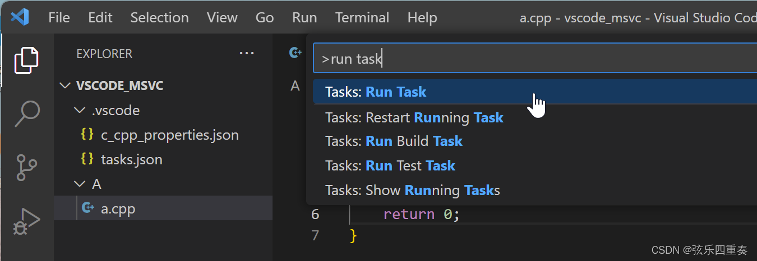757x261 pixels.
Task: Click the 'return 0;' code line
Action: [422, 214]
